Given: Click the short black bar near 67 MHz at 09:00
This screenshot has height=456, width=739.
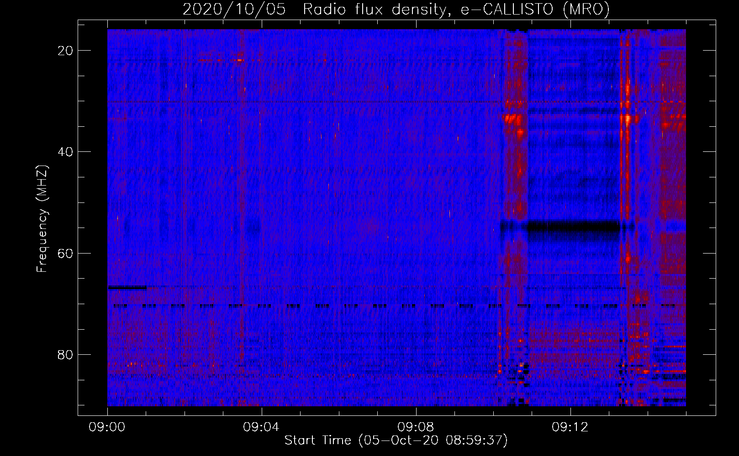Looking at the screenshot, I should [x=127, y=287].
